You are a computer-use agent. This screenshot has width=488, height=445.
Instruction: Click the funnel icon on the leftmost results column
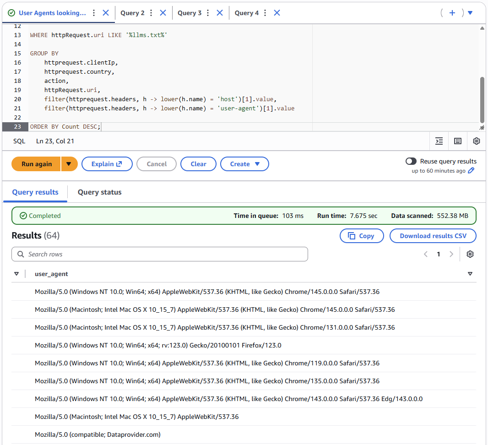click(x=17, y=273)
